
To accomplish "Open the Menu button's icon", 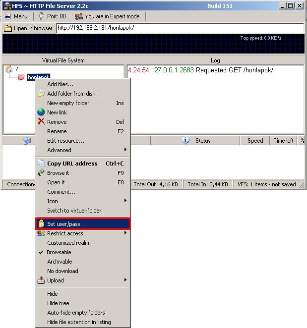I will (x=8, y=16).
